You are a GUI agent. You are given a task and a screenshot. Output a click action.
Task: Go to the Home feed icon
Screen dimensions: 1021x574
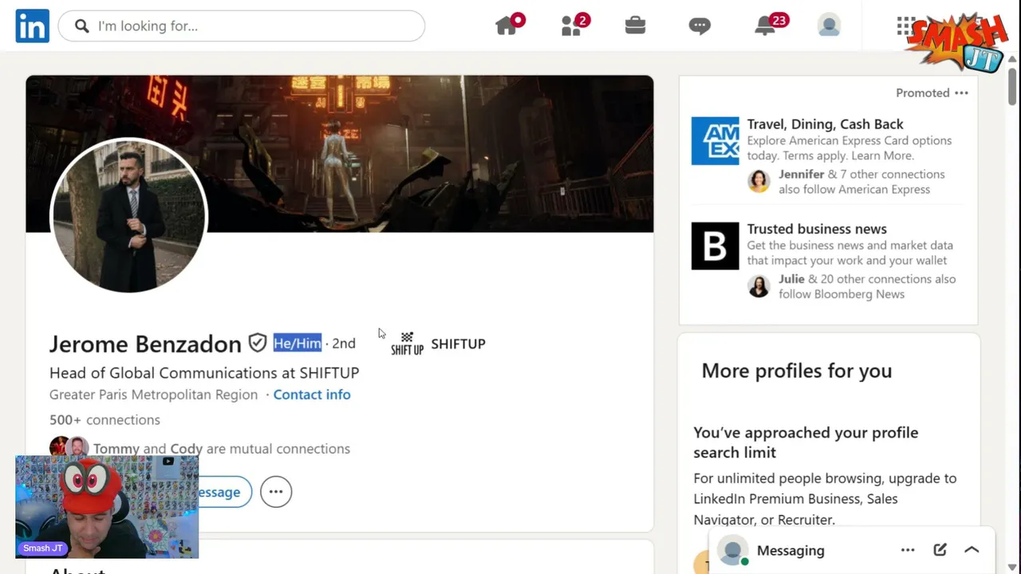tap(507, 26)
